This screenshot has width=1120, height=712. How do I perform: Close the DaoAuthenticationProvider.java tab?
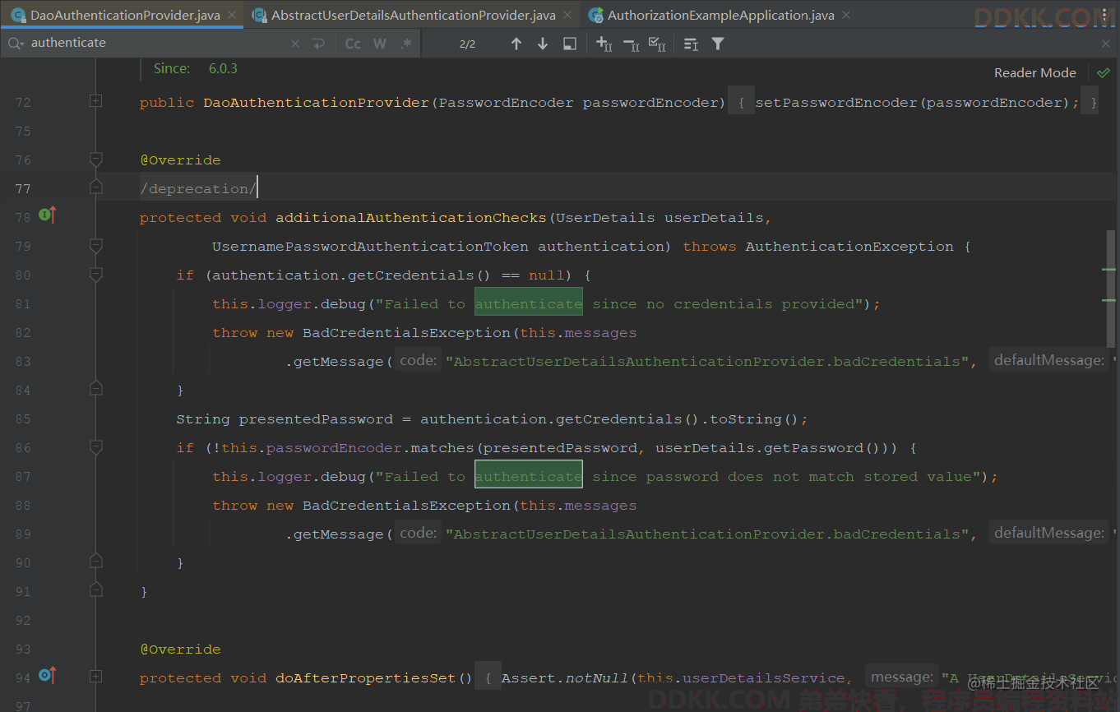click(x=232, y=15)
